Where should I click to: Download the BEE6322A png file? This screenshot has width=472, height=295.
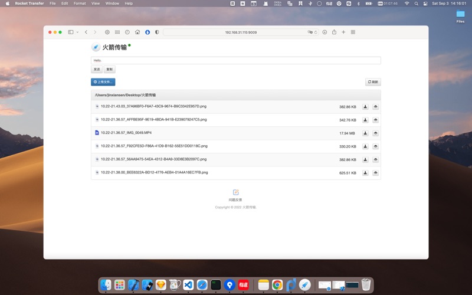[x=365, y=173]
